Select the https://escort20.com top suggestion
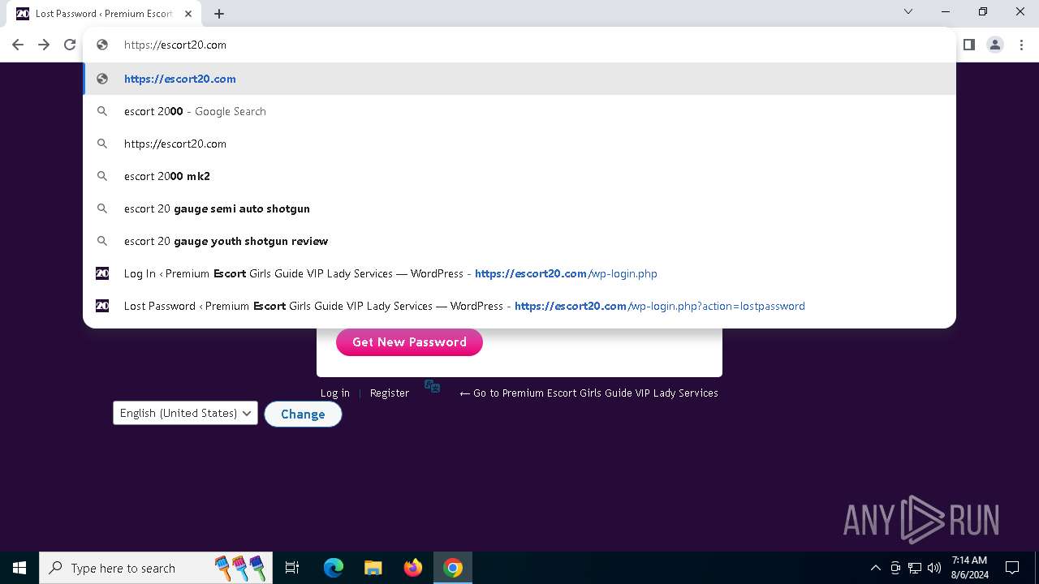 click(519, 79)
